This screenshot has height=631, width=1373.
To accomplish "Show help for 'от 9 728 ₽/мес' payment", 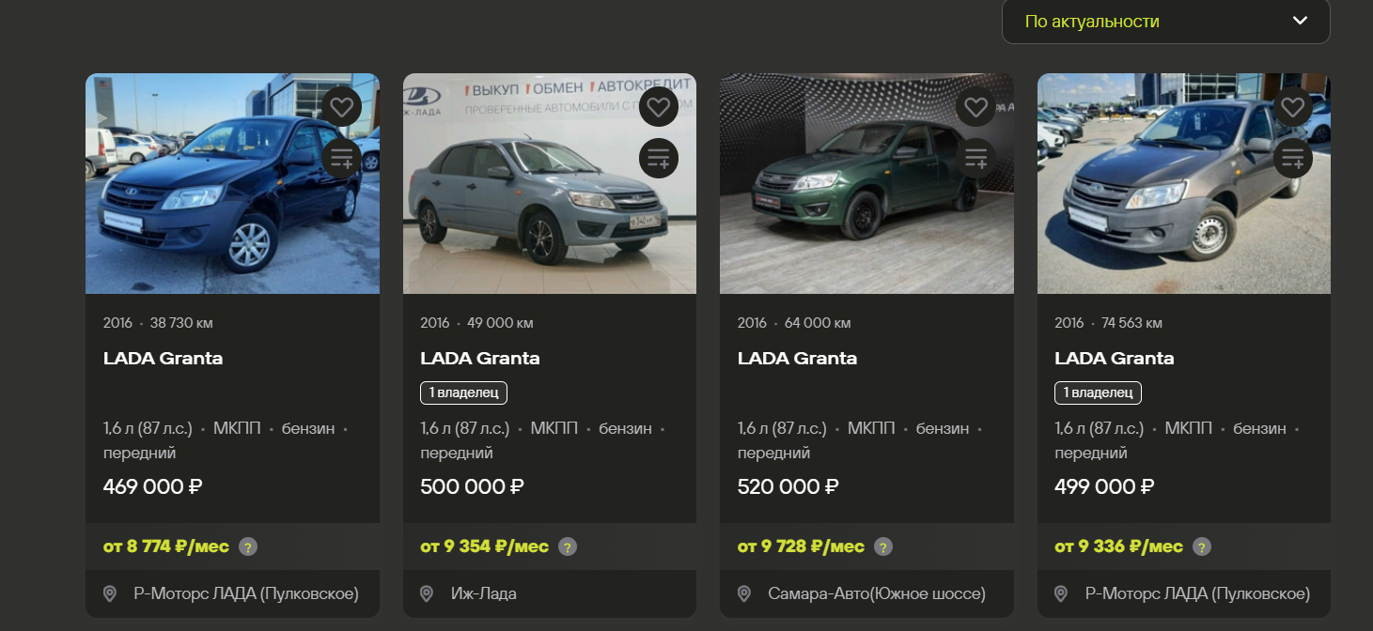I will click(883, 546).
